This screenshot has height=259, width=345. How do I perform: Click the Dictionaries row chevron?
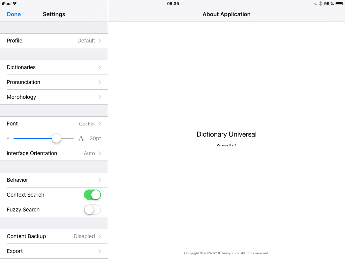tap(100, 67)
